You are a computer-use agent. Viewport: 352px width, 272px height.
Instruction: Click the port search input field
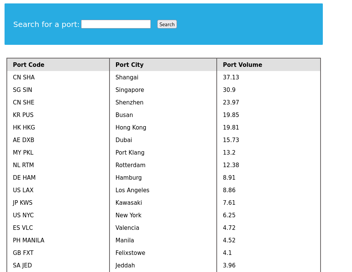116,24
